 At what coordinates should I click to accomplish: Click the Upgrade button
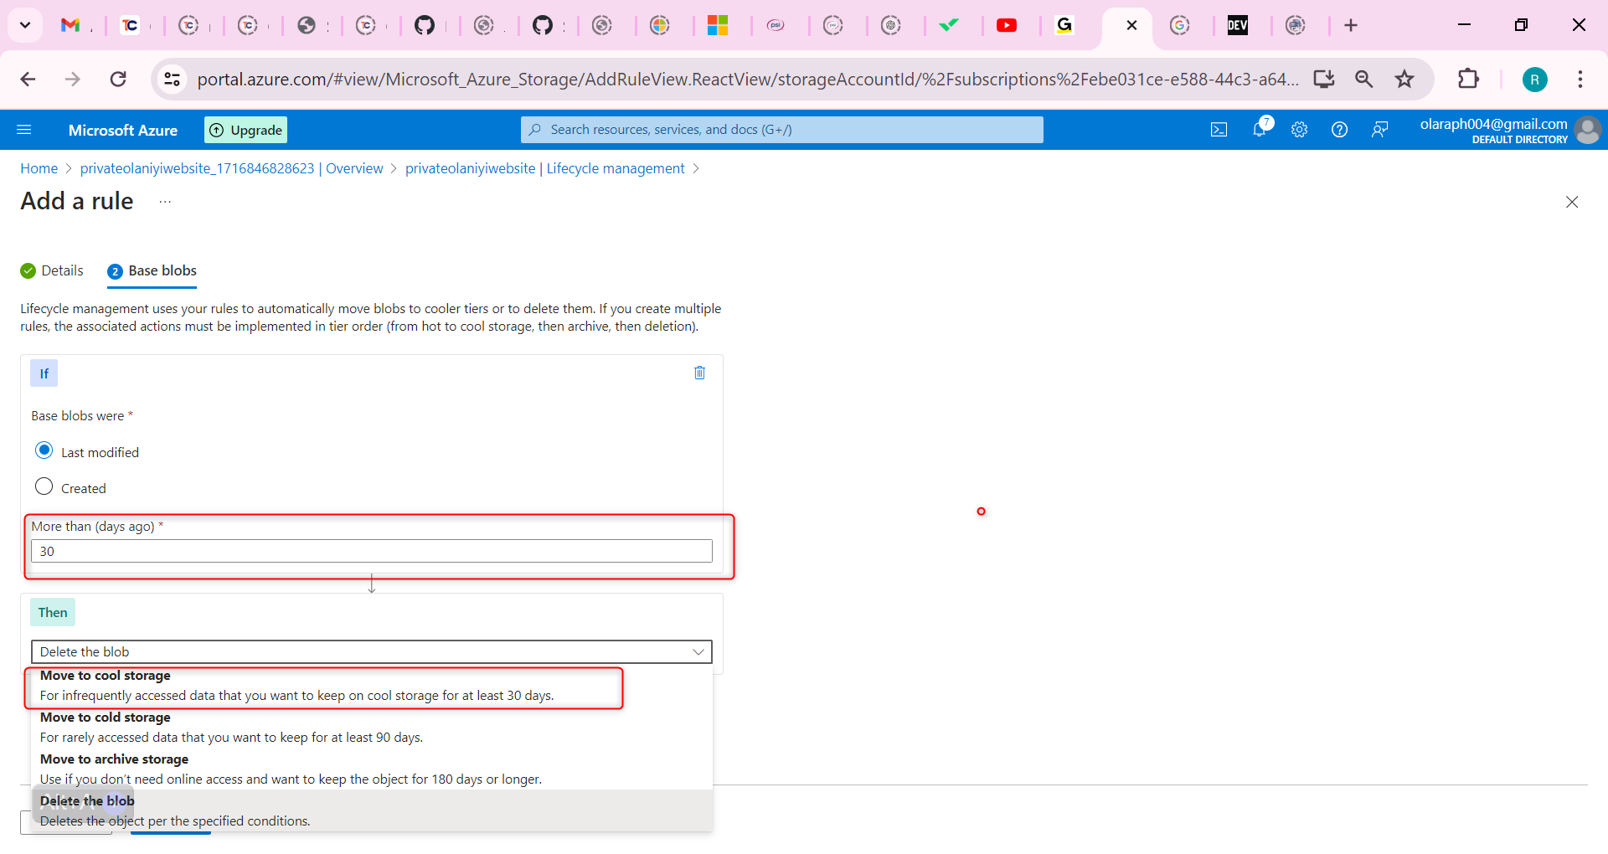point(245,130)
